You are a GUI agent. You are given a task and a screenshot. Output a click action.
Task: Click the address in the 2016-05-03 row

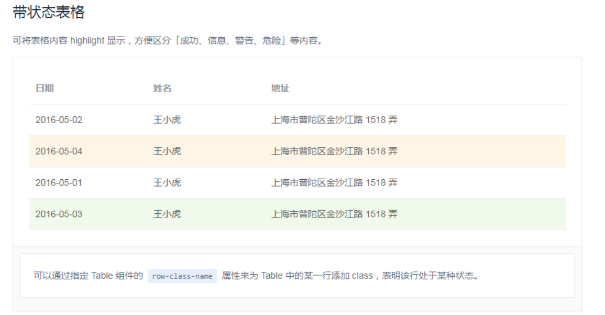click(x=334, y=214)
